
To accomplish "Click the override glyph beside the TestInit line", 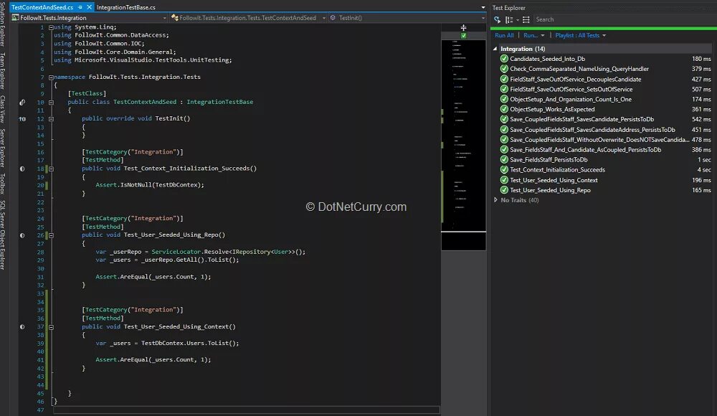I will [x=22, y=118].
